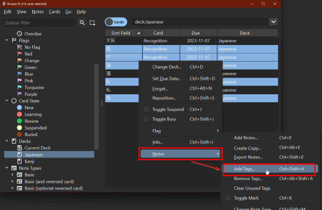
Task: Click the deck:Japanese search field
Action: point(200,22)
